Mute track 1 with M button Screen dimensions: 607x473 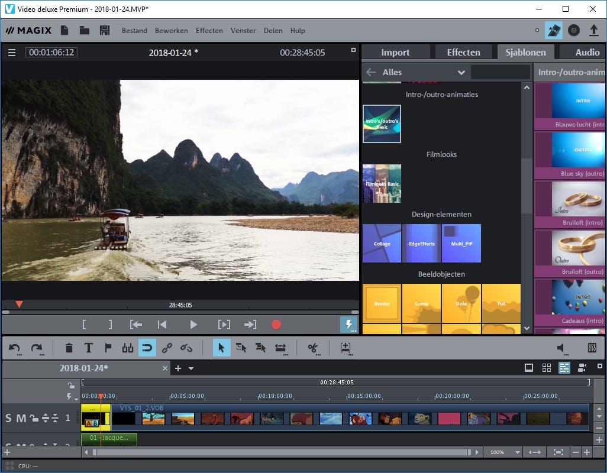pos(21,419)
